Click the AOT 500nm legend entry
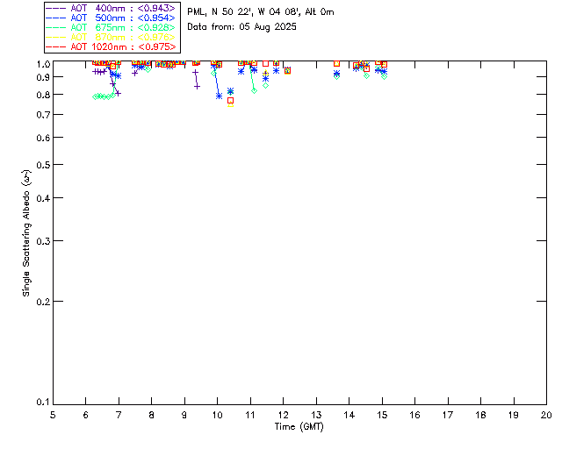Viewport: 562px width, 449px height. coord(112,18)
